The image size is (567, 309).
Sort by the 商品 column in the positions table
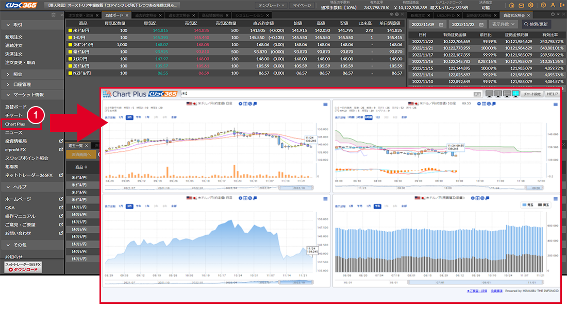coord(81,167)
